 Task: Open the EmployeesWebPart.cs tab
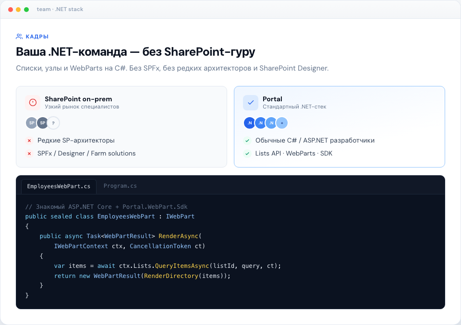click(59, 186)
